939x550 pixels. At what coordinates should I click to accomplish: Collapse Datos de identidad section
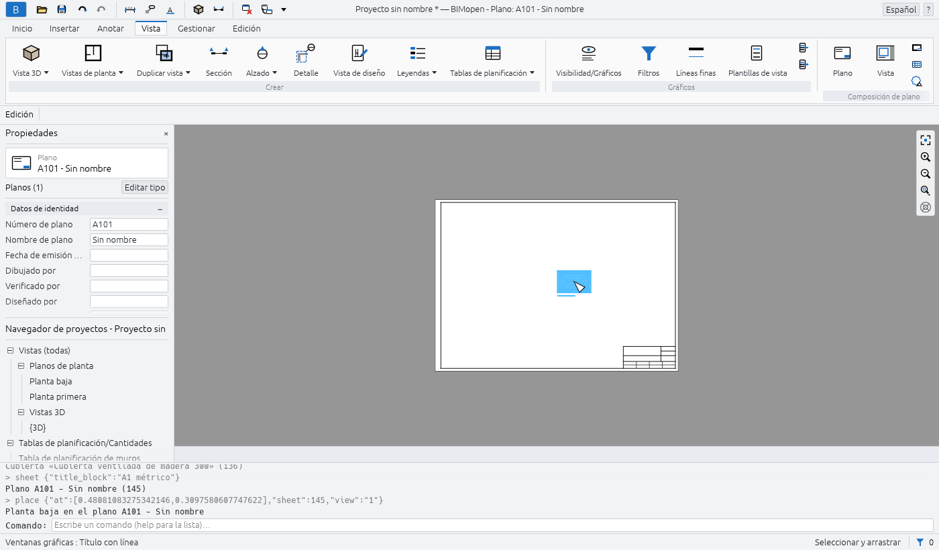[x=160, y=209]
